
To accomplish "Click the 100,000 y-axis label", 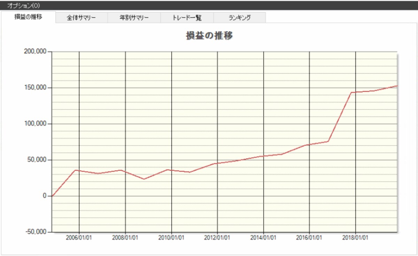I will (35, 124).
